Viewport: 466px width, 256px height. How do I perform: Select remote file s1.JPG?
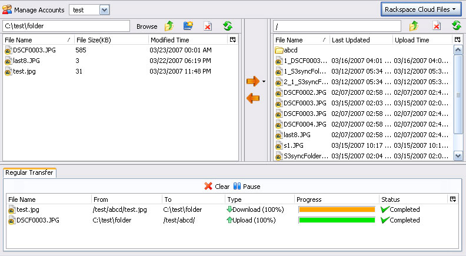(364, 145)
